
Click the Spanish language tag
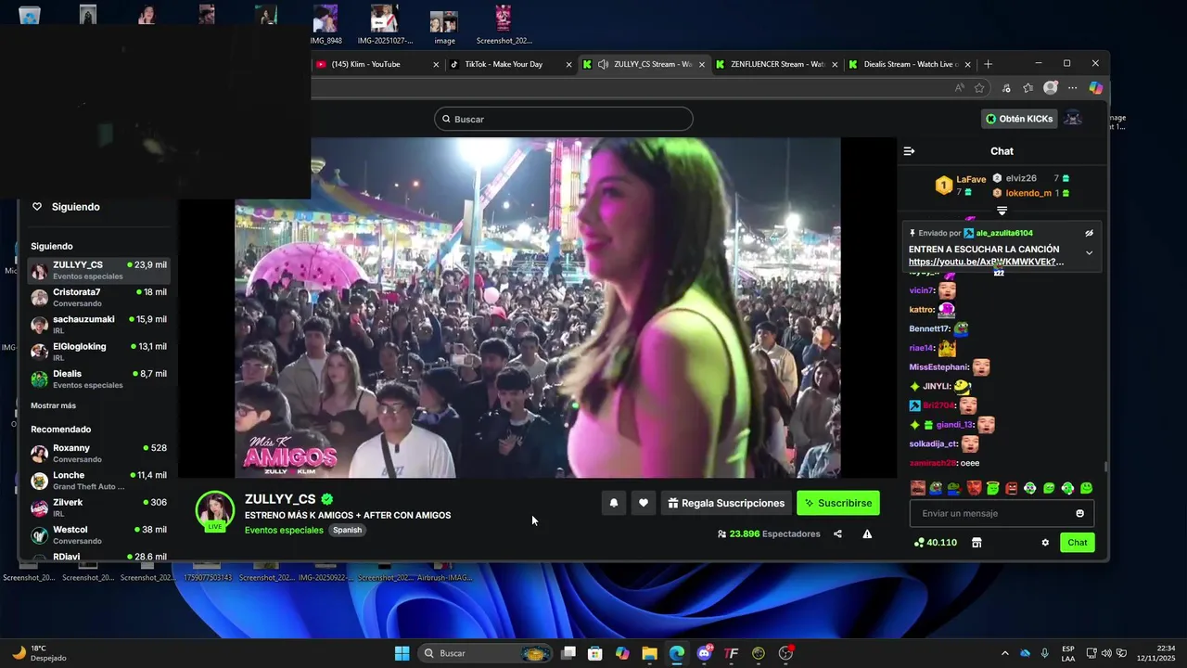tap(348, 530)
